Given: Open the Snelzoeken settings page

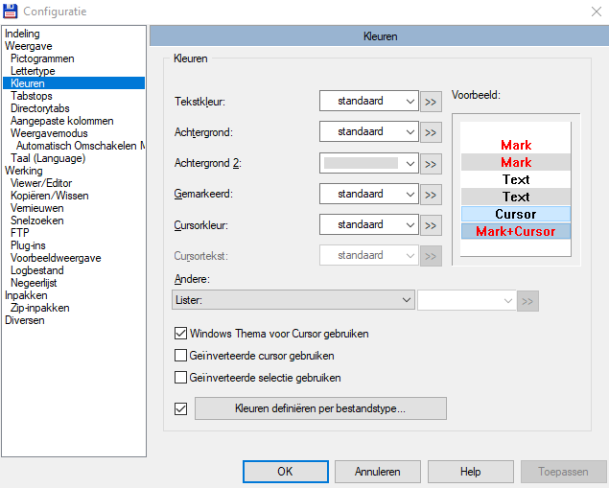Looking at the screenshot, I should point(36,221).
